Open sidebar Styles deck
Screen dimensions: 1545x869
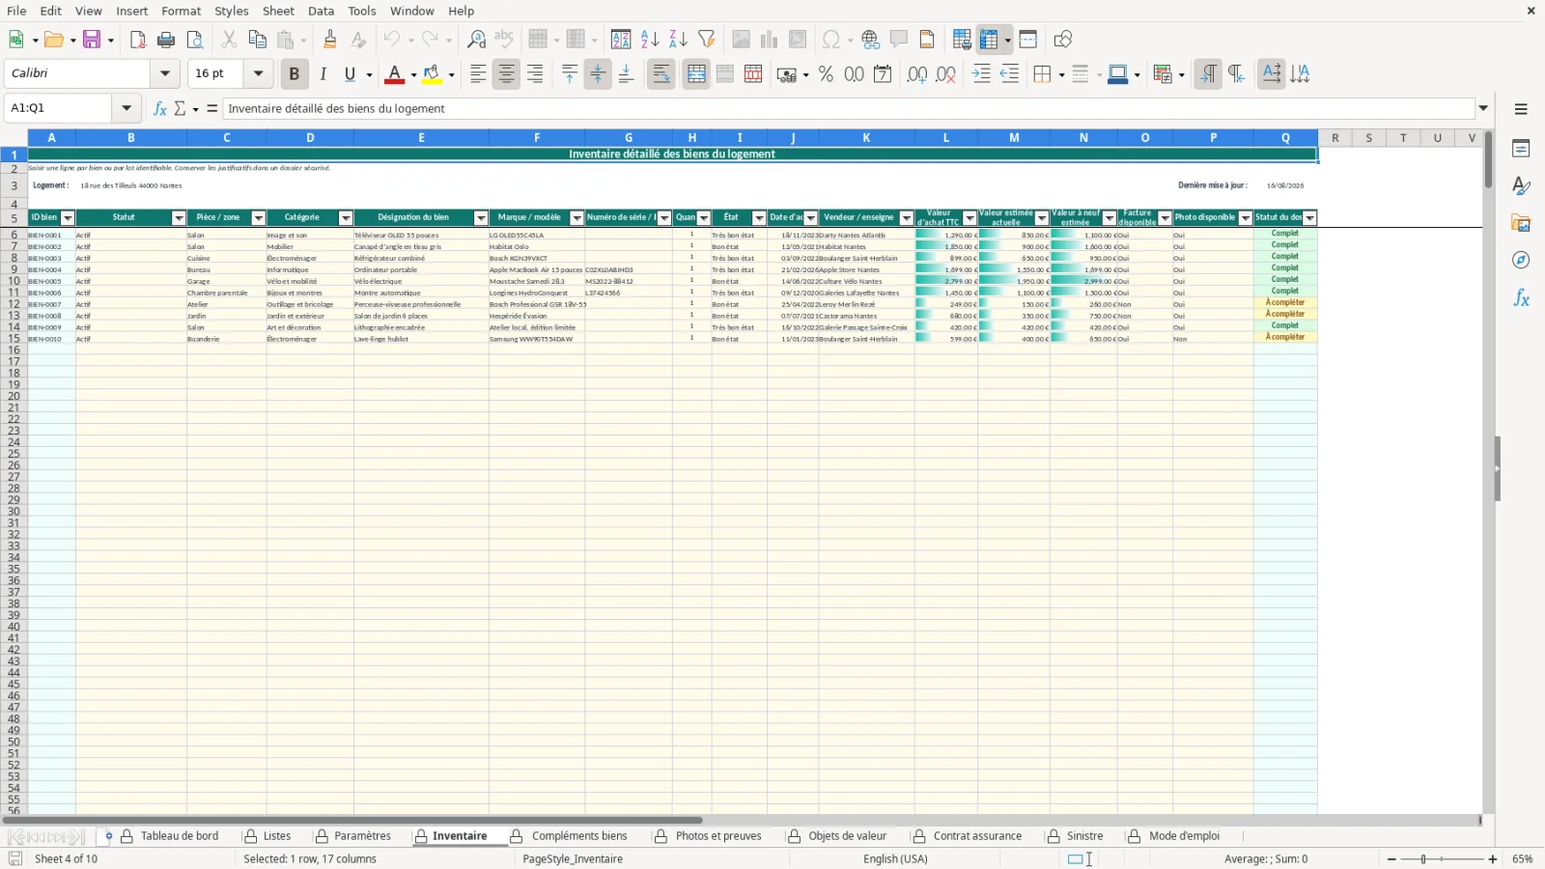pyautogui.click(x=1521, y=185)
